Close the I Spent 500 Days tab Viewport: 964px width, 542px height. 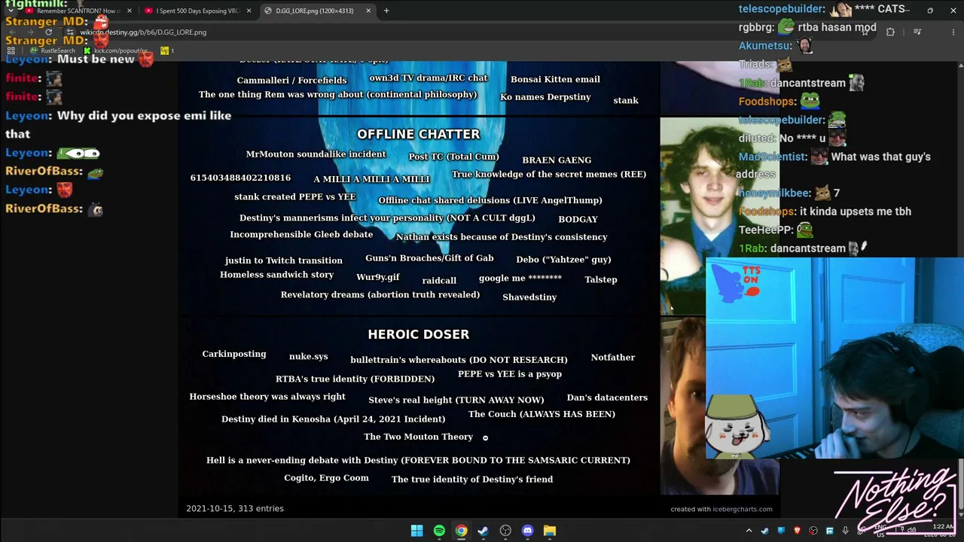pyautogui.click(x=249, y=11)
